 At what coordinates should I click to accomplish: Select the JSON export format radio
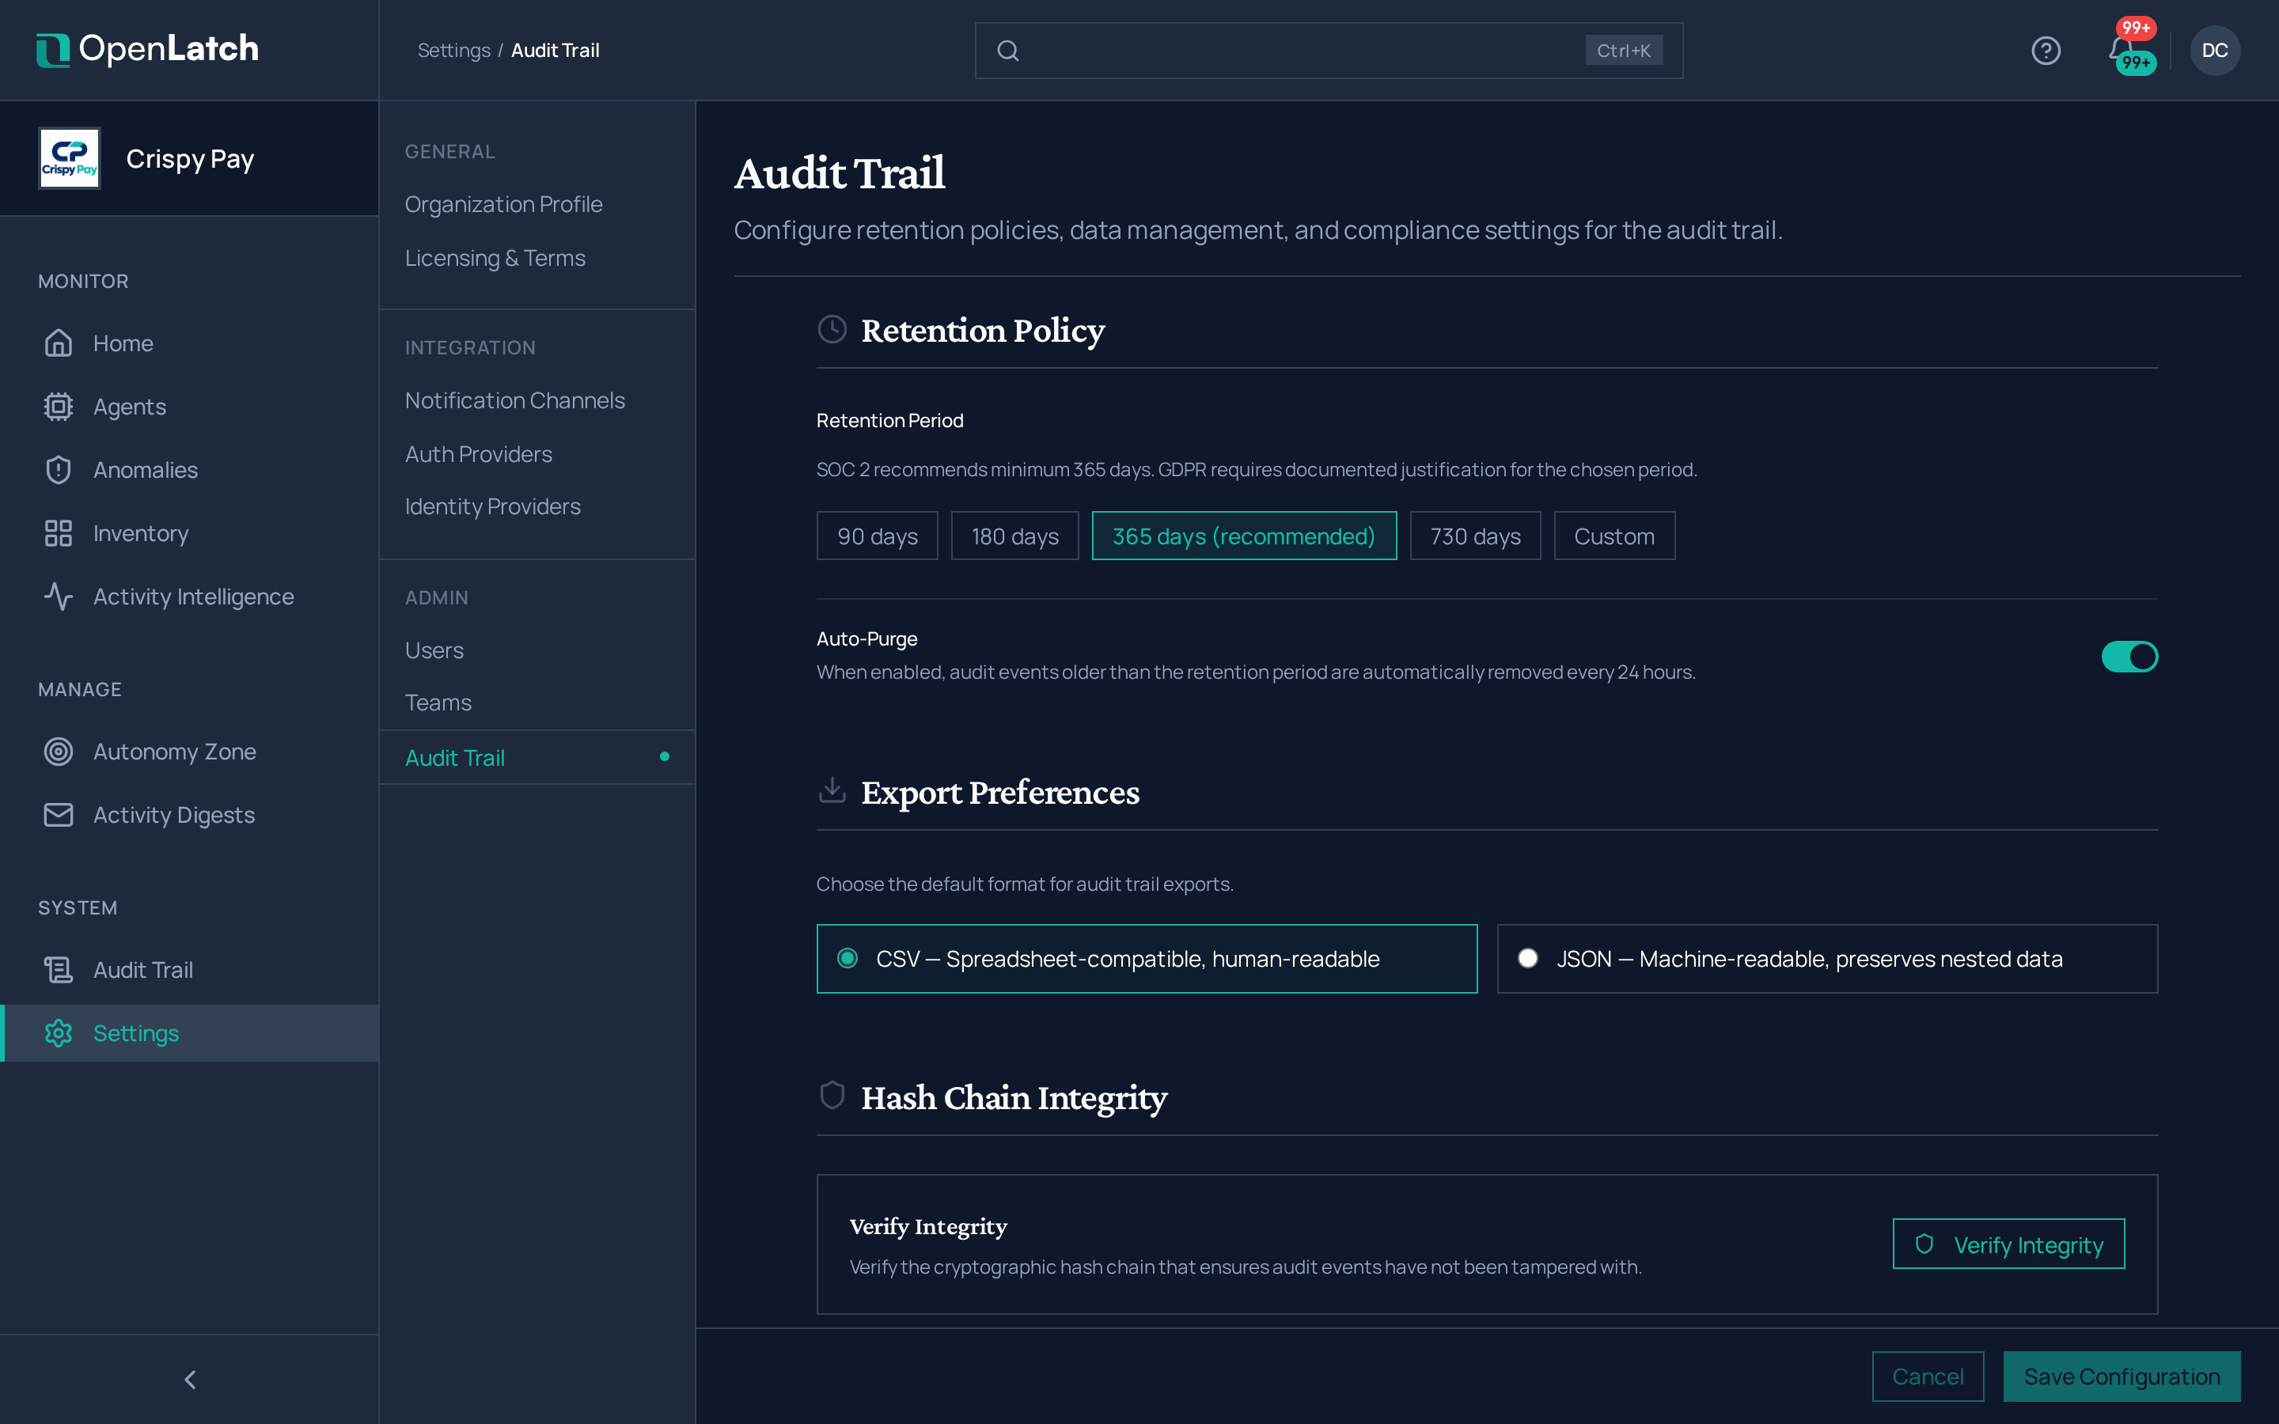(x=1527, y=959)
